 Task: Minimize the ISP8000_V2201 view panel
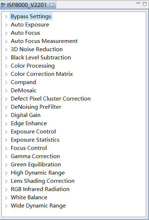click(x=138, y=3)
